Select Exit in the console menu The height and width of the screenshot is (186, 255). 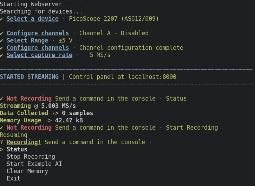click(13, 178)
